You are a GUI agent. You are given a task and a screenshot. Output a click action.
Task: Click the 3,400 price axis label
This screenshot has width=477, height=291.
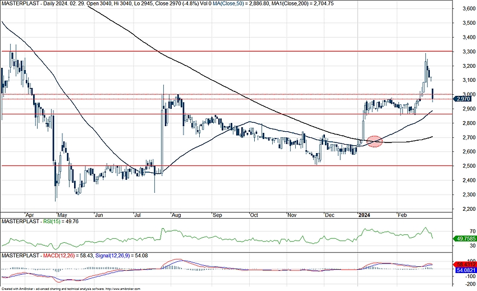[468, 37]
